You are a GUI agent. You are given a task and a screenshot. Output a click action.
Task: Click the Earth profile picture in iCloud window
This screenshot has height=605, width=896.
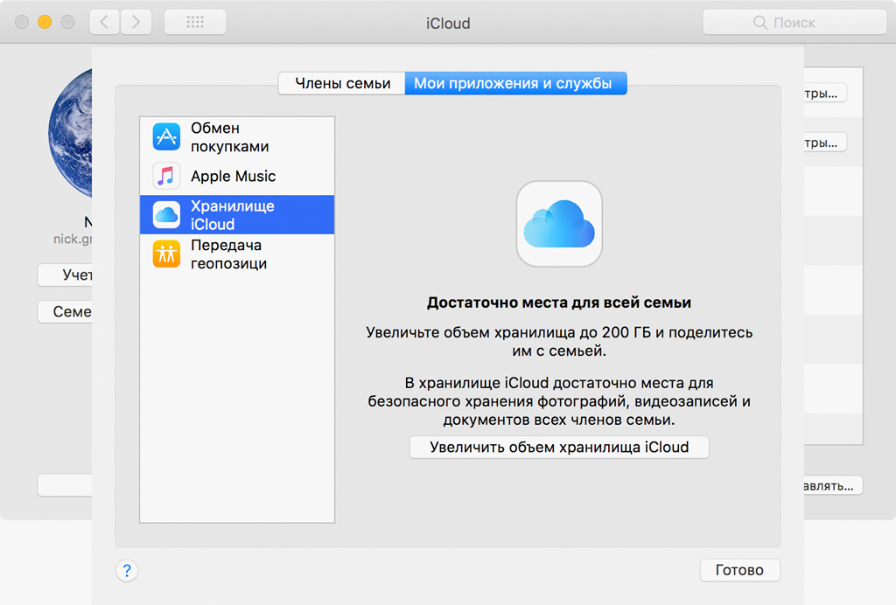click(70, 134)
